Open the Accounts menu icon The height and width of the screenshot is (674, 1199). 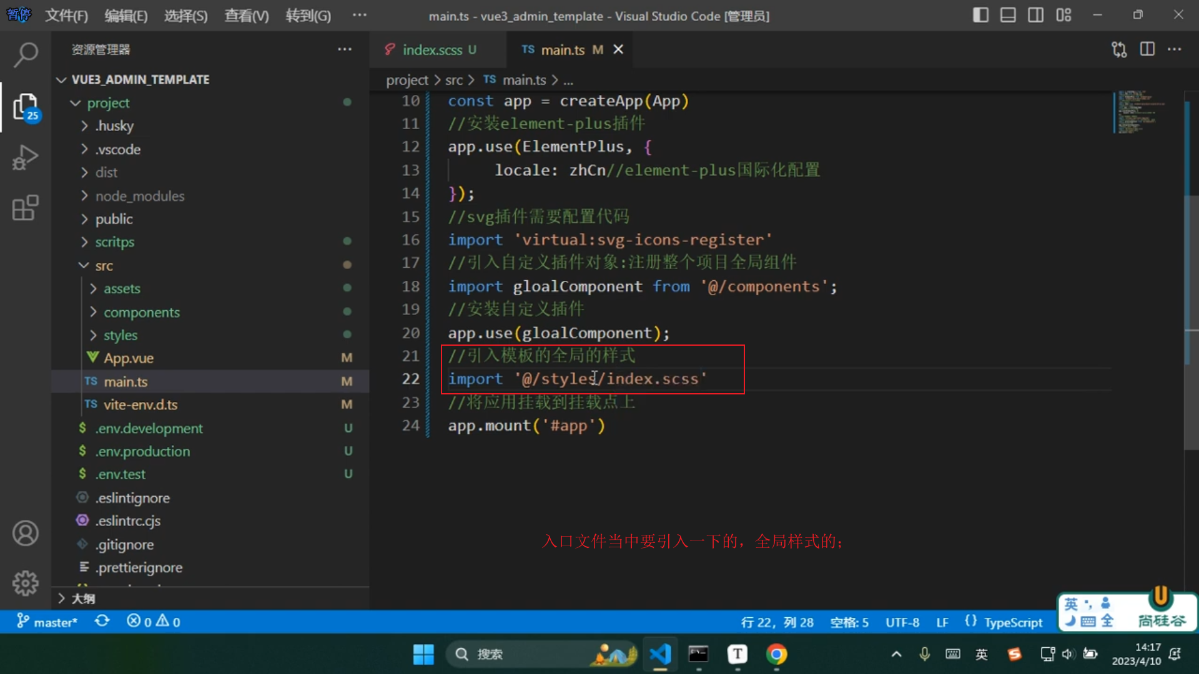click(25, 533)
